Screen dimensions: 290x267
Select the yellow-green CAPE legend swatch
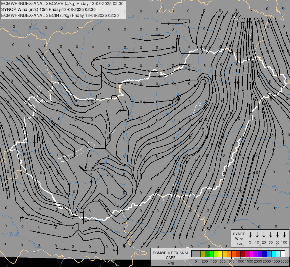coord(216,254)
